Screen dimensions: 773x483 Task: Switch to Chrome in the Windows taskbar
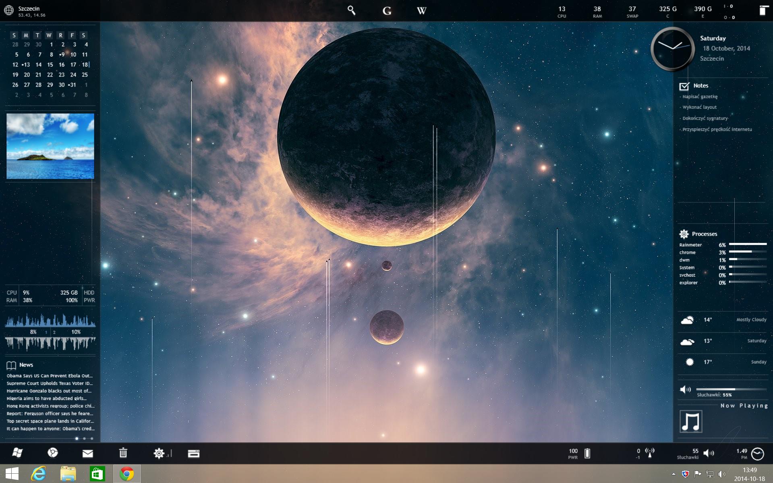(x=126, y=474)
